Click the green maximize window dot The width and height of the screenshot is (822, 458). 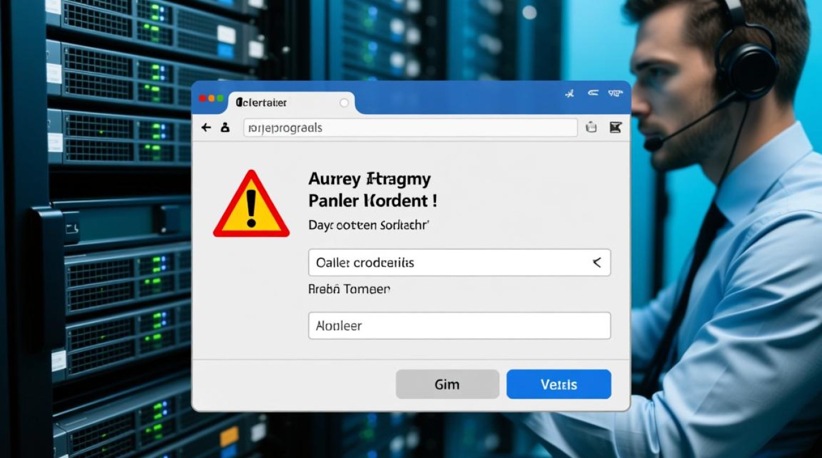click(220, 98)
